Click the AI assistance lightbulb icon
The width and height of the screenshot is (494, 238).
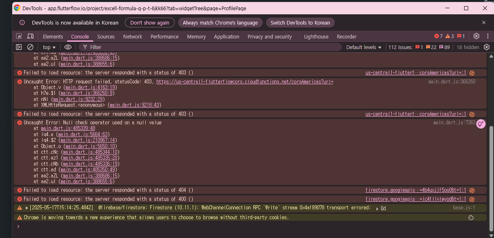tap(481, 124)
